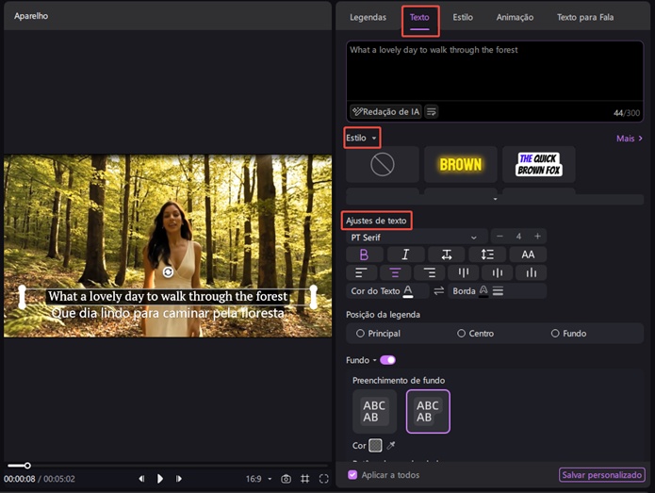Screen dimensions: 655x493
Task: Open the line spacing control
Action: 487,255
